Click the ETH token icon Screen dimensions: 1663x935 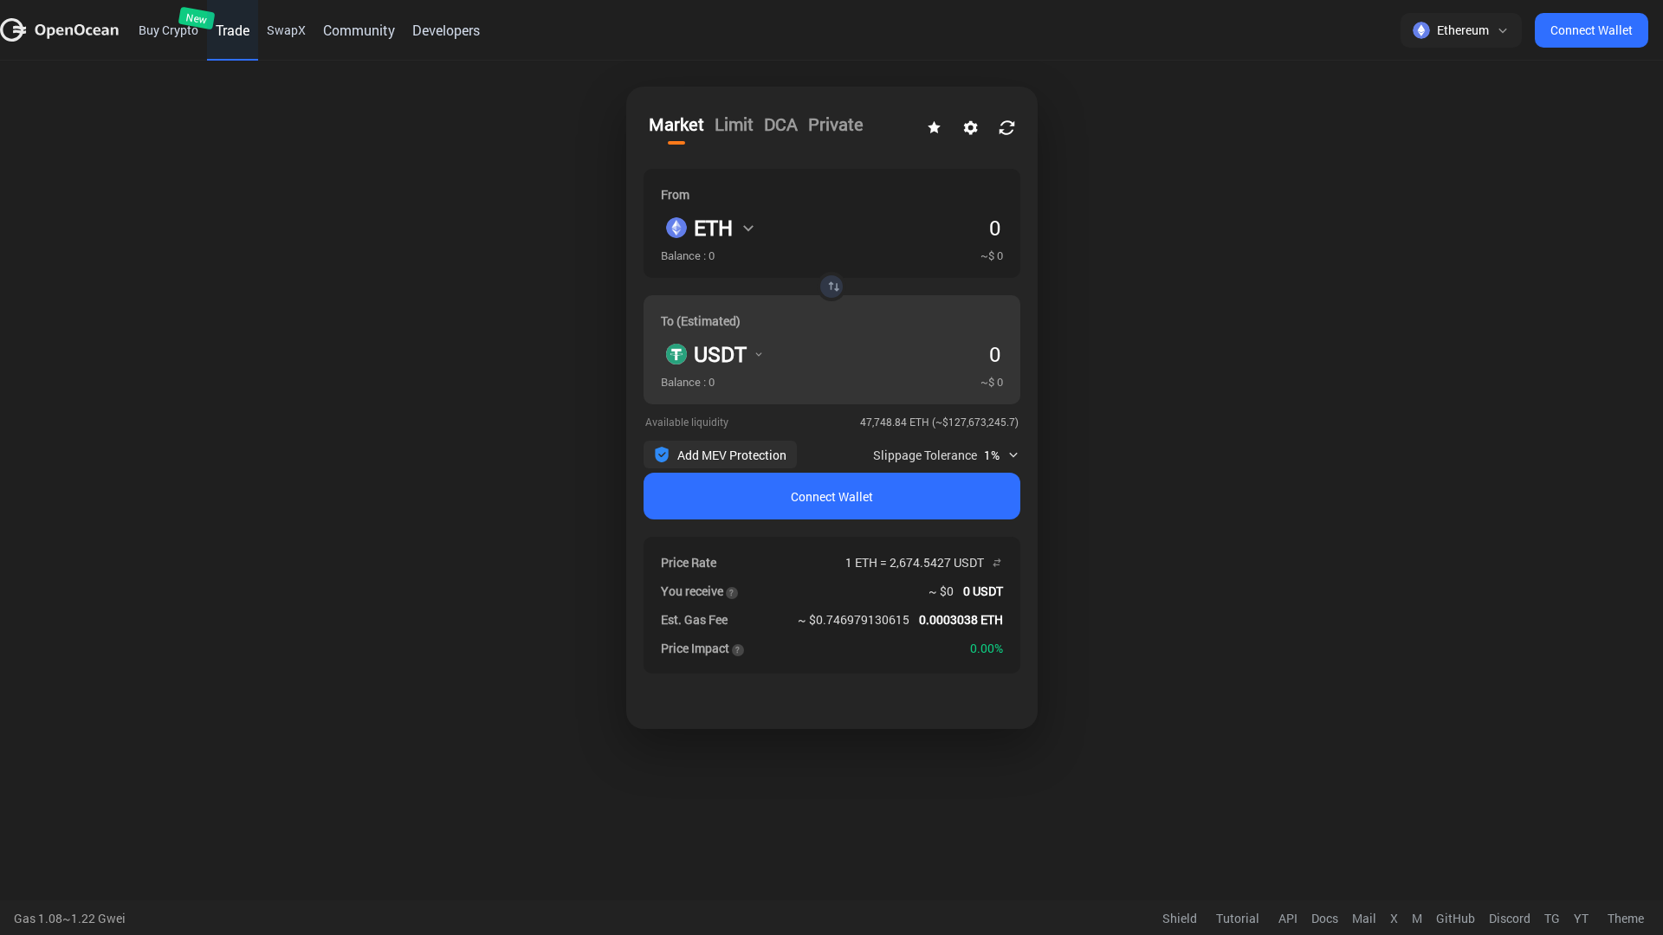point(676,228)
